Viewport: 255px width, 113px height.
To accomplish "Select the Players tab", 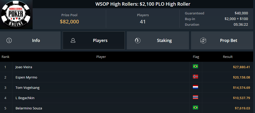I will click(x=94, y=40).
